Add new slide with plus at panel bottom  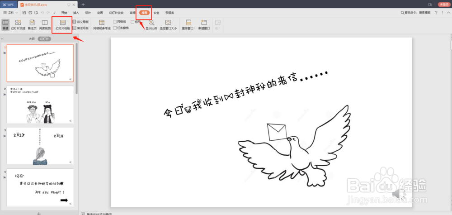(39, 213)
